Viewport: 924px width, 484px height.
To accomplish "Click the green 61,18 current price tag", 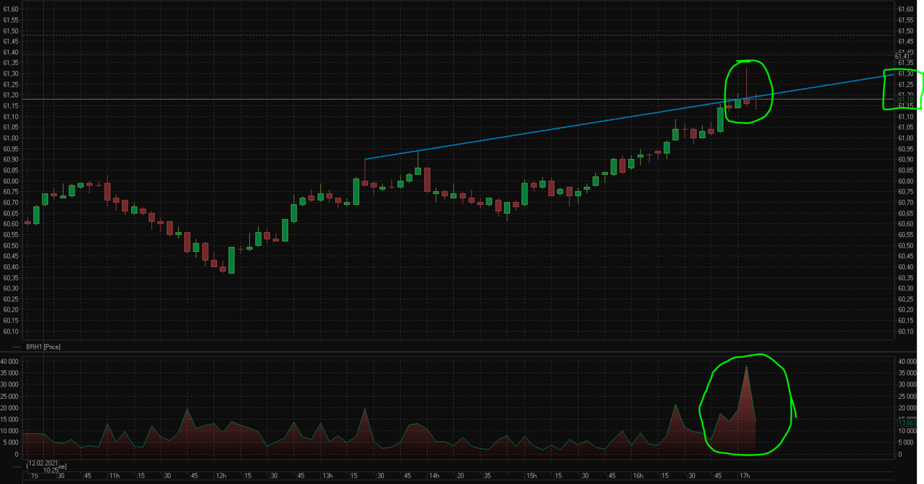I will [x=905, y=100].
